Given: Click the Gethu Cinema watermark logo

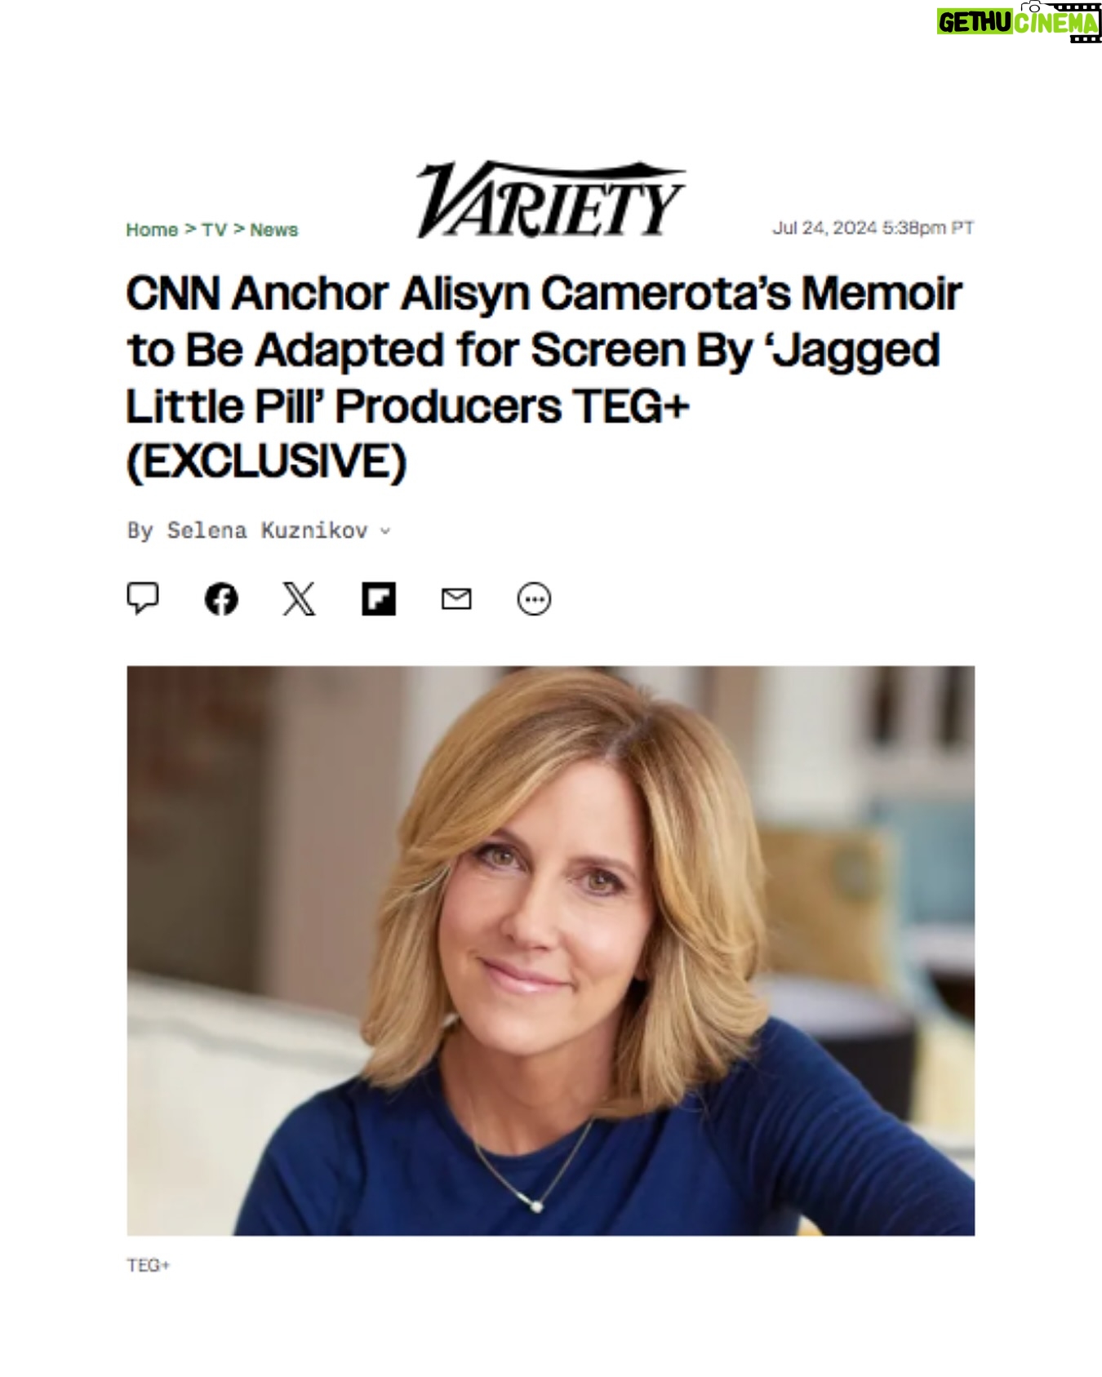Looking at the screenshot, I should pyautogui.click(x=1019, y=22).
